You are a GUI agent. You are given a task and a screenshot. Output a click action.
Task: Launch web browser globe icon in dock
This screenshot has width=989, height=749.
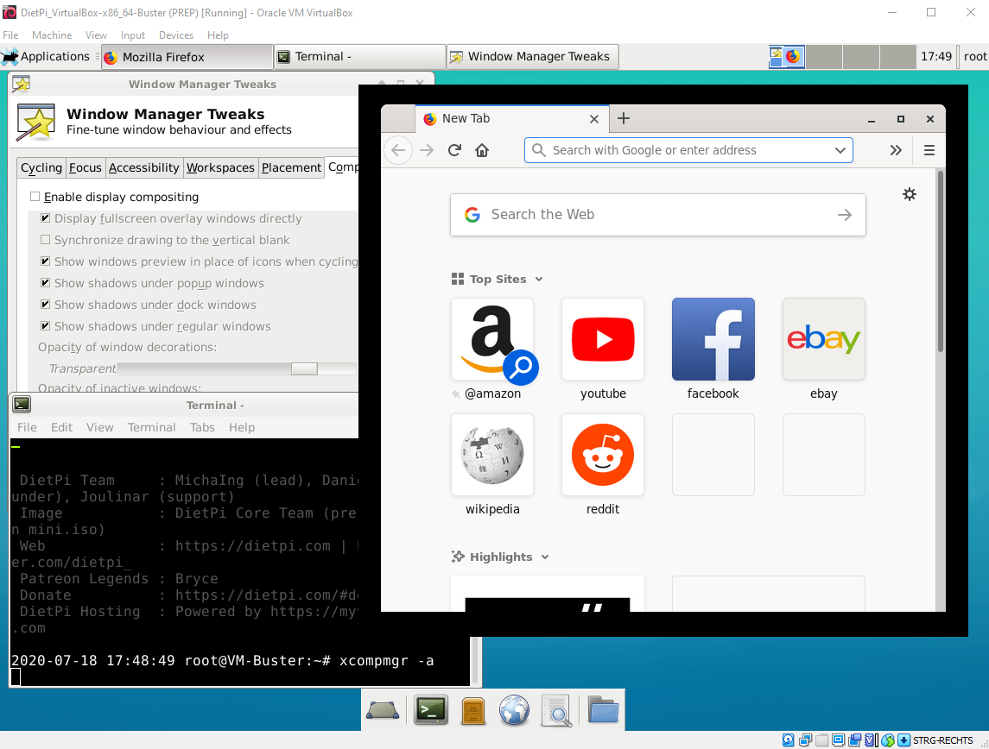514,710
